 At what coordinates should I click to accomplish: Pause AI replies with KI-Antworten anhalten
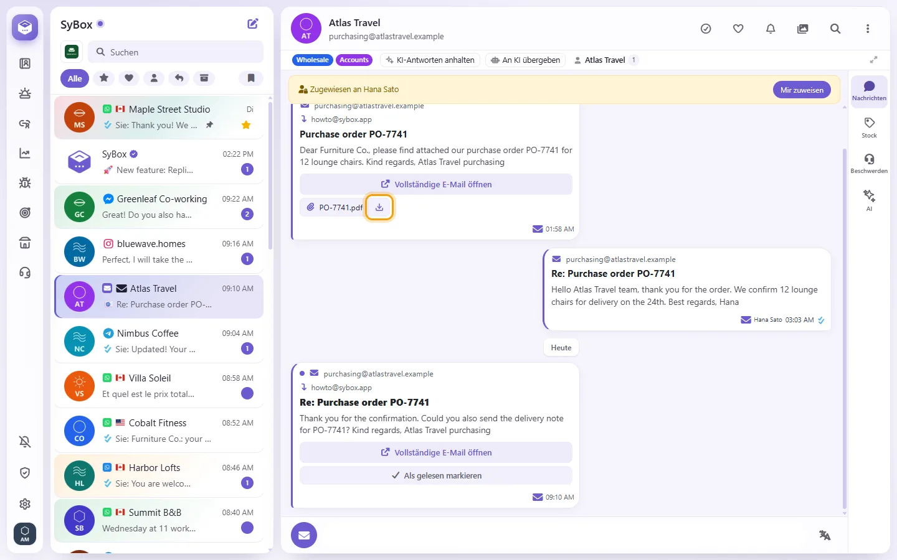(430, 60)
